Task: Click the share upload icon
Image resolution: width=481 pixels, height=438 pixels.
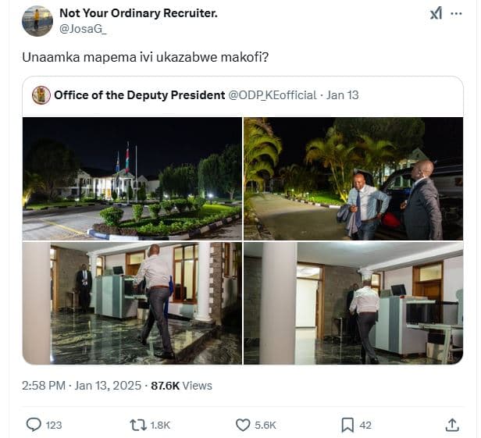Action: point(452,425)
